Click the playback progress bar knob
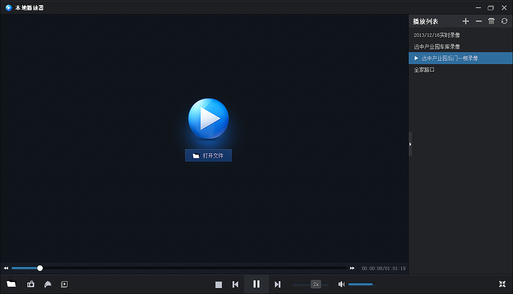 (x=40, y=268)
